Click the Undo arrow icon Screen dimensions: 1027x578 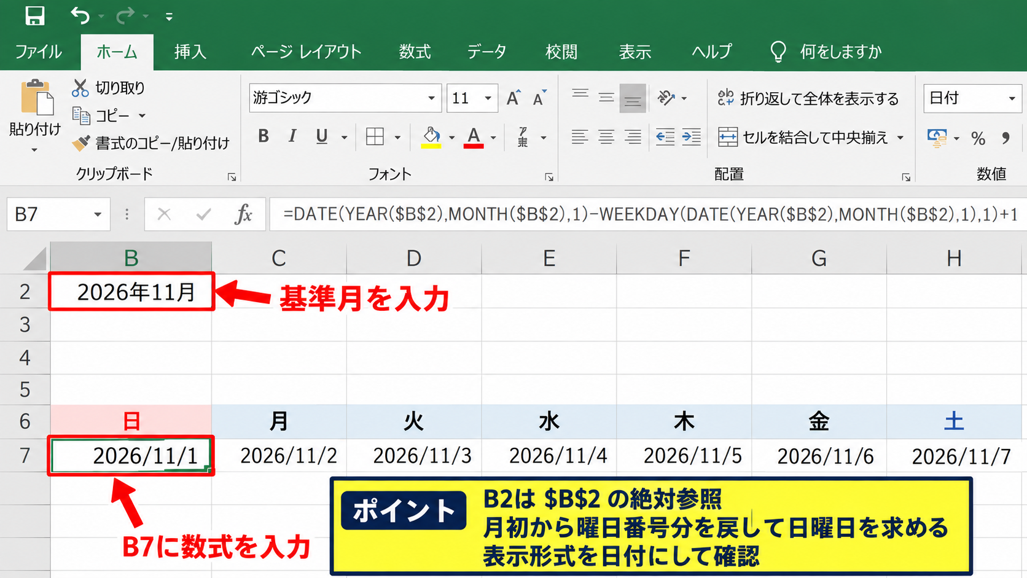(x=80, y=15)
